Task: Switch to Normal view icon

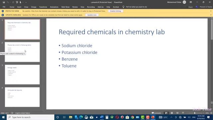Action: tap(166, 113)
